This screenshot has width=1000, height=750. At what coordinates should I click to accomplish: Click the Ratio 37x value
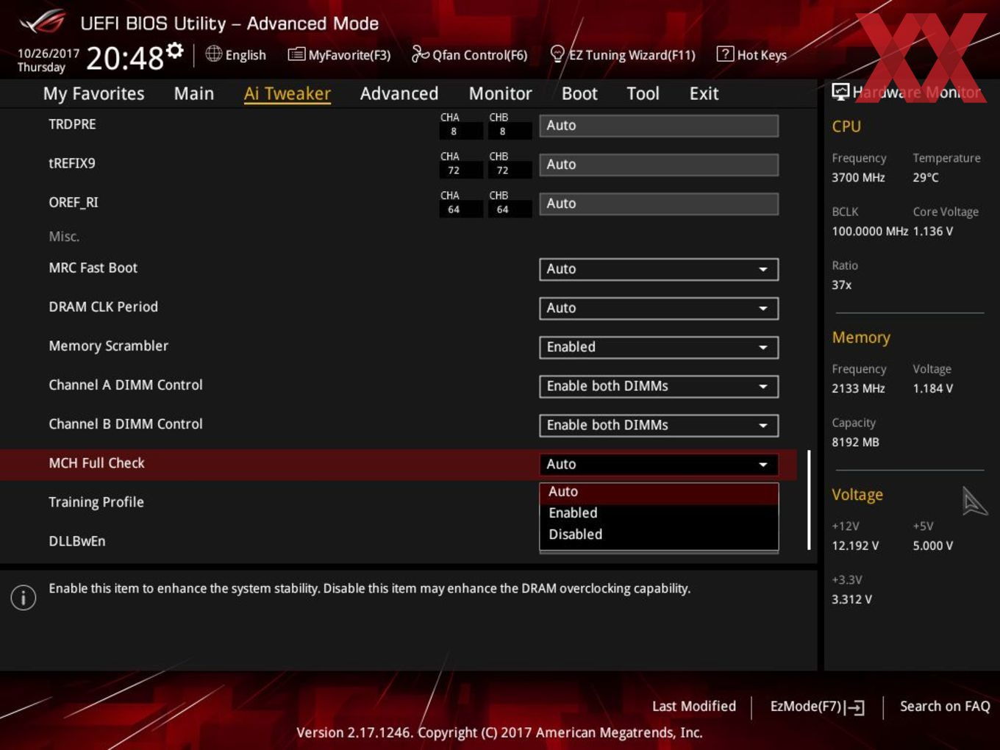click(x=842, y=285)
